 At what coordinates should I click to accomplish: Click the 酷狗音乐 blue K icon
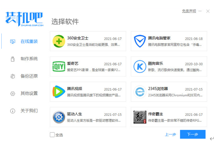pyautogui.click(x=140, y=67)
